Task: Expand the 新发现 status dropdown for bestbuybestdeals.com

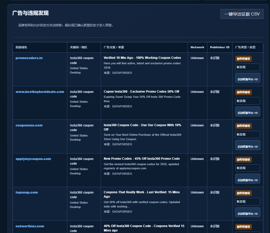Action: tap(248, 101)
